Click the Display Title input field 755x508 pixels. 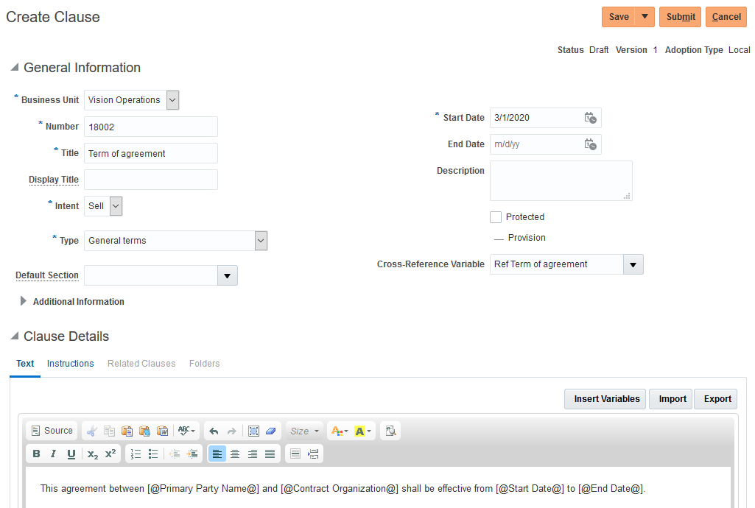pyautogui.click(x=151, y=180)
